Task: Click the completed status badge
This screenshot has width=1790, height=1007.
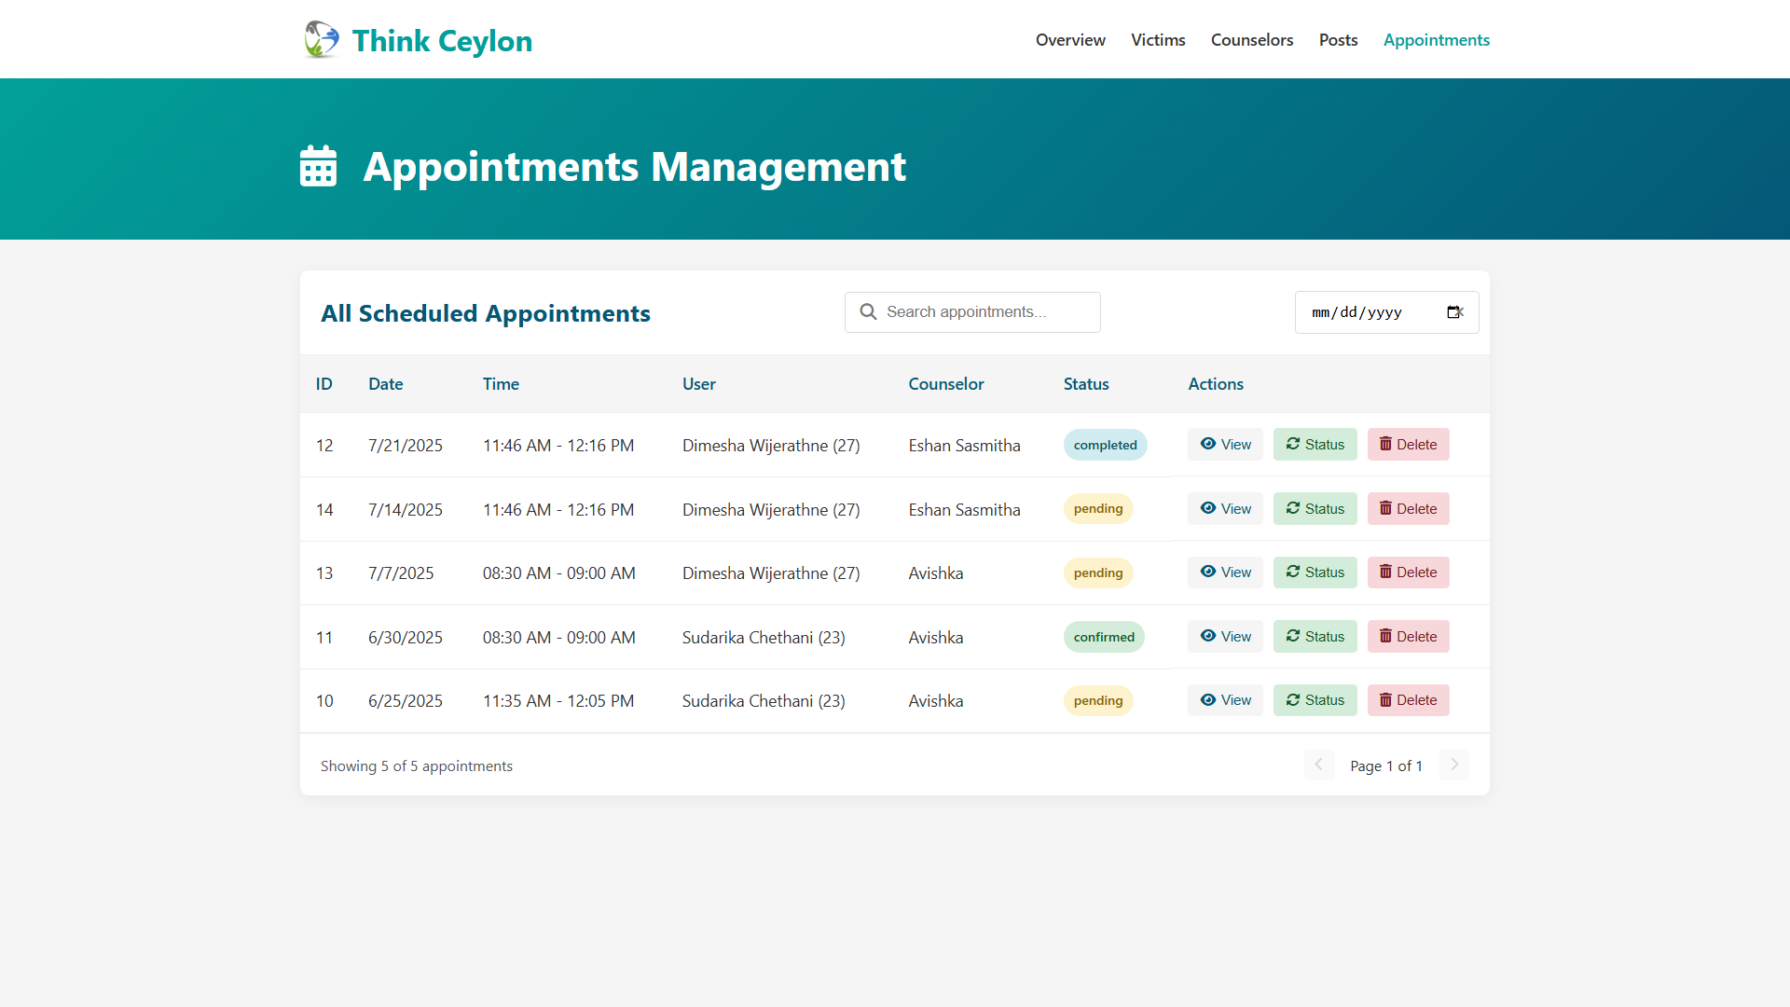Action: (x=1105, y=445)
